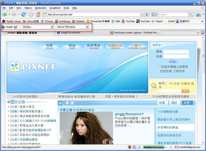Open the Scribd bookmark
Viewport: 206px width, 151px height.
(x=169, y=21)
